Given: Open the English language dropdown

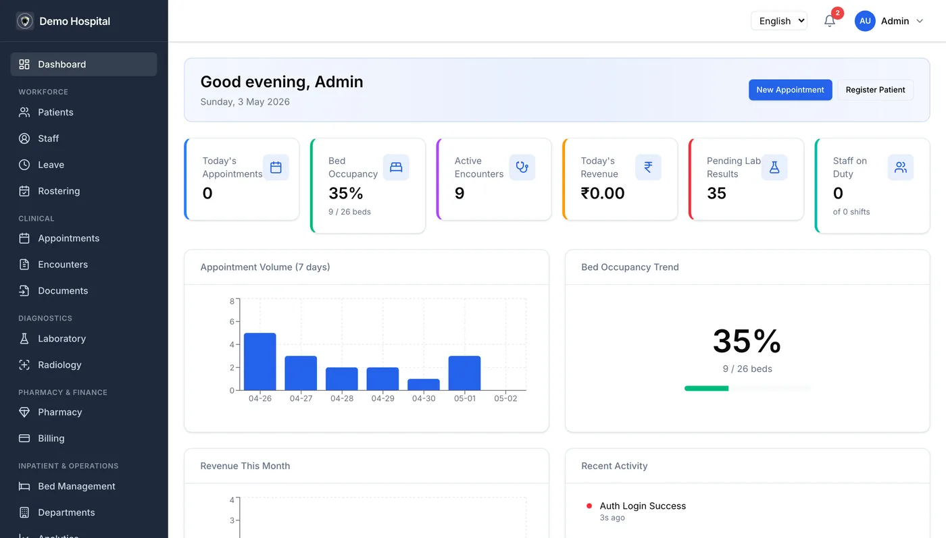Looking at the screenshot, I should (x=779, y=21).
